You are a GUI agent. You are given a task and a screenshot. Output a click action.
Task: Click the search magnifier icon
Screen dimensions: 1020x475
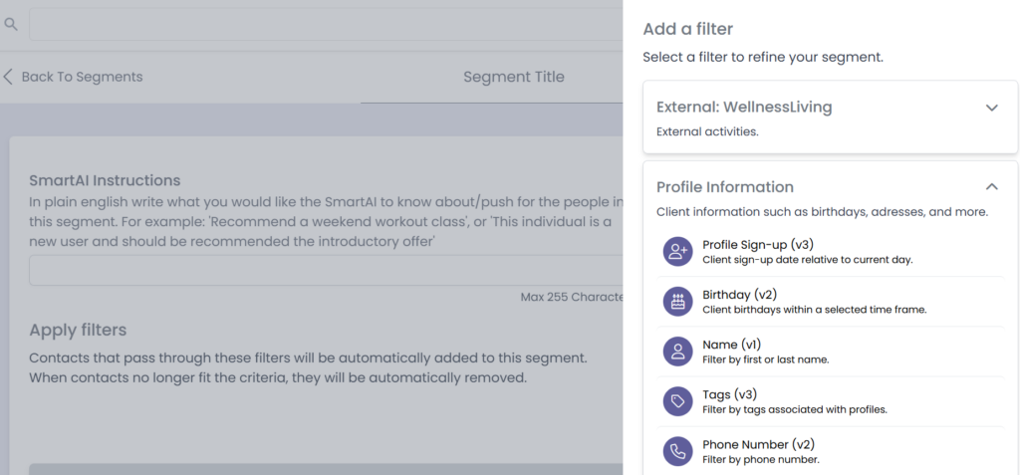11,24
